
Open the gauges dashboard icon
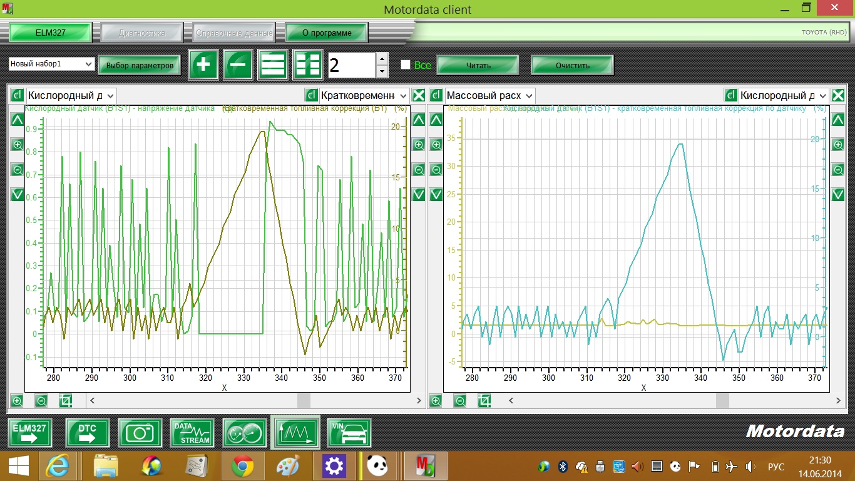tap(245, 433)
